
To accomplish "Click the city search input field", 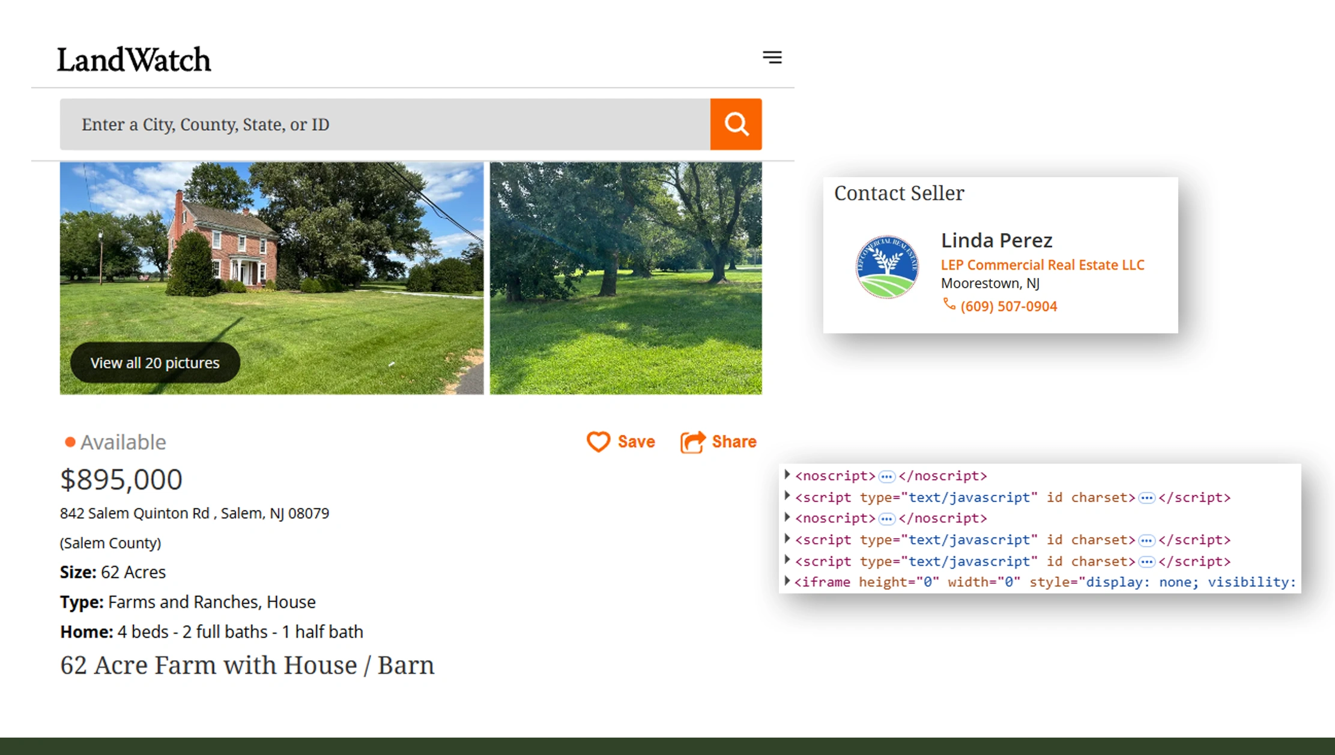I will pyautogui.click(x=384, y=124).
